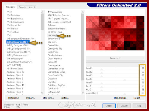Click the Cancel button
149x111 pixels.
coord(124,106)
